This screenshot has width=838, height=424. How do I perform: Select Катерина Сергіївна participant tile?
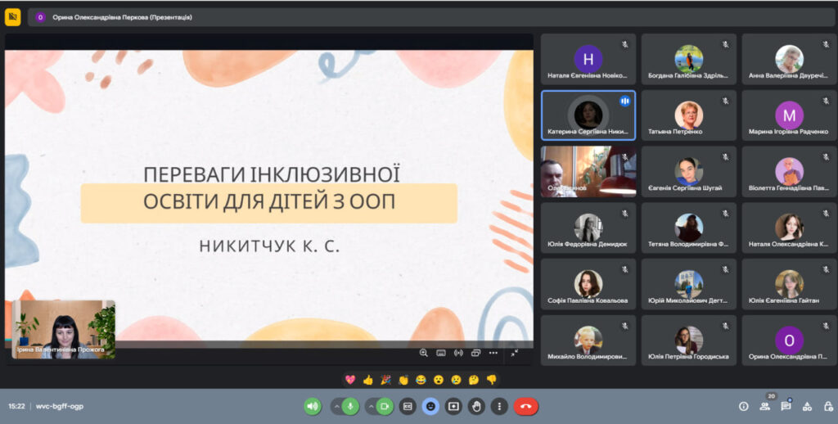pos(588,115)
